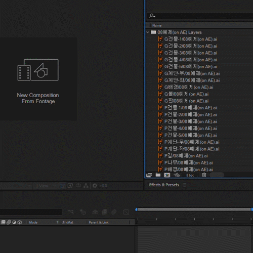
Task: Open composition mini-flowchart icon in timeline
Action: point(71,212)
